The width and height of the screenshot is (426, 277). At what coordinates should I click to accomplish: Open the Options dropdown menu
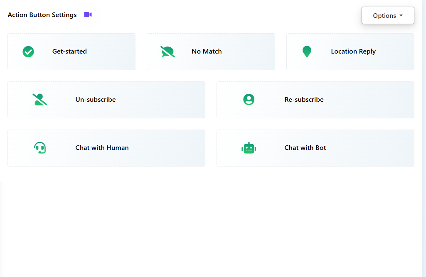pos(384,15)
